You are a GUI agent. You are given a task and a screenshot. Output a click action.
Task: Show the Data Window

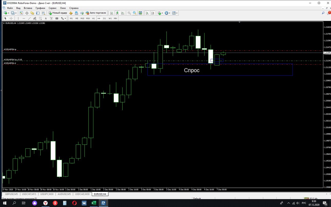click(x=27, y=13)
